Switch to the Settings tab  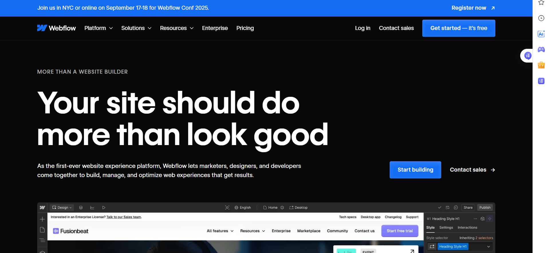tap(446, 228)
